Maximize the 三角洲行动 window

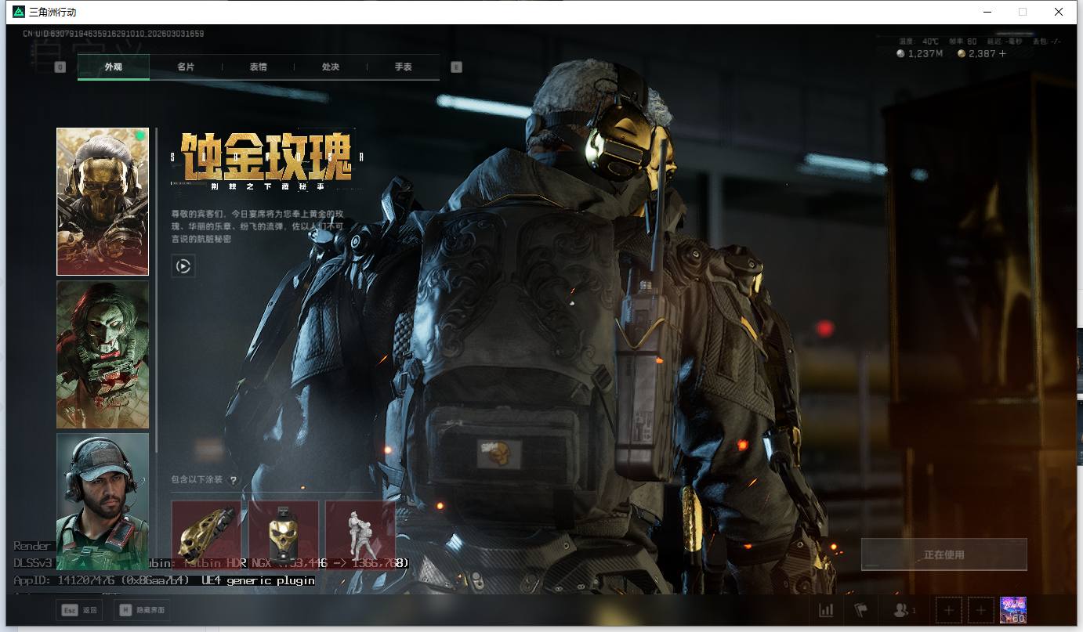[1023, 12]
